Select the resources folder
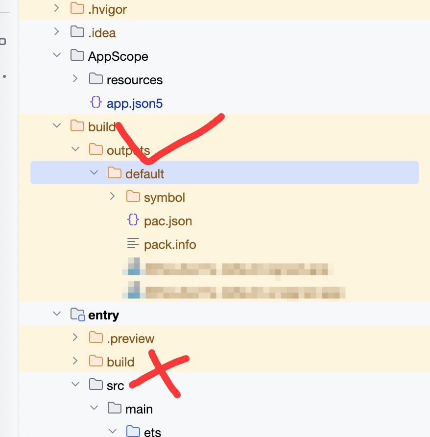 pos(134,80)
